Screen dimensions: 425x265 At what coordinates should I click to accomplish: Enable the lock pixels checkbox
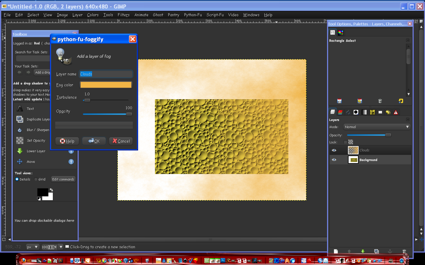point(345,142)
